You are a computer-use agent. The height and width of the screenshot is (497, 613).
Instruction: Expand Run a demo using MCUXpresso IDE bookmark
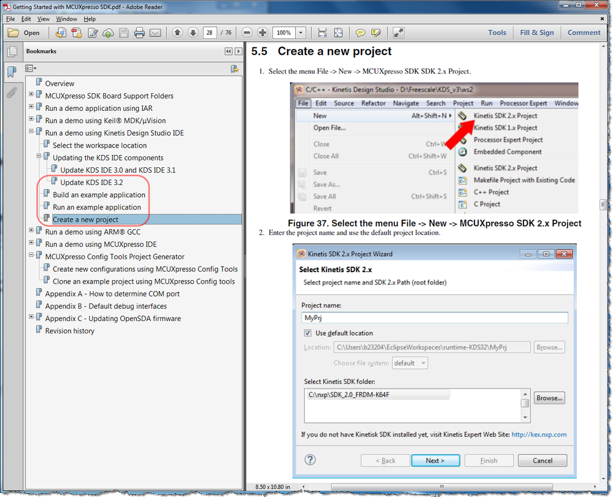31,243
